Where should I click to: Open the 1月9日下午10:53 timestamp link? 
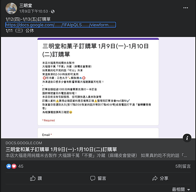[x=34, y=11]
